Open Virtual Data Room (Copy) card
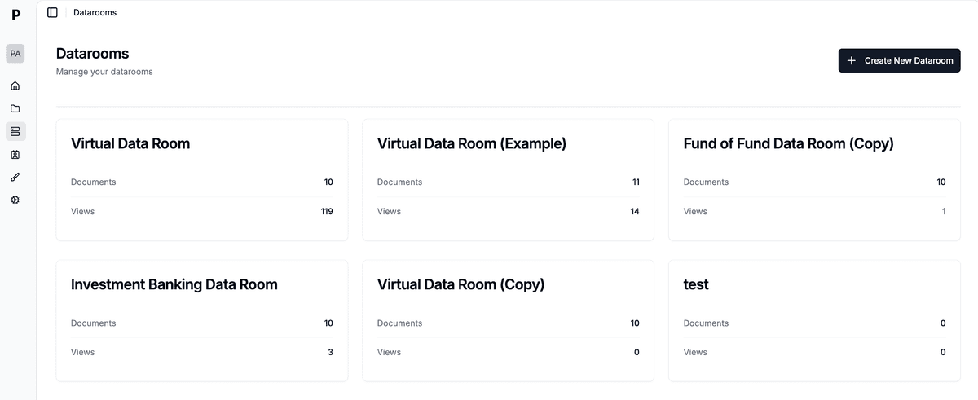The width and height of the screenshot is (978, 400). (x=460, y=285)
